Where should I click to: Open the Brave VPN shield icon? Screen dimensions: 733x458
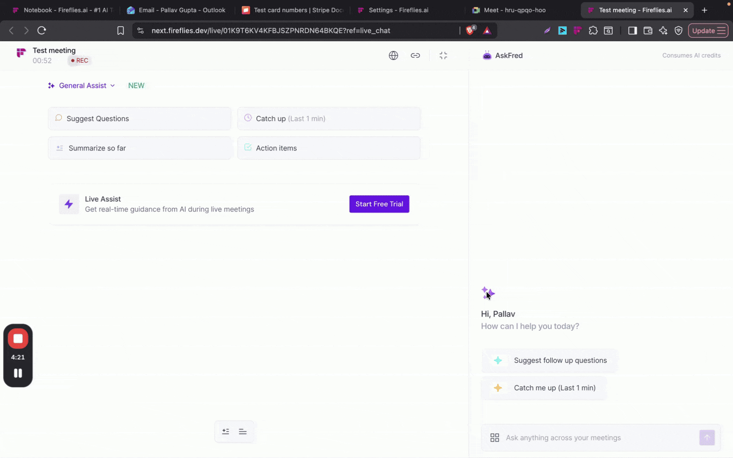[678, 31]
